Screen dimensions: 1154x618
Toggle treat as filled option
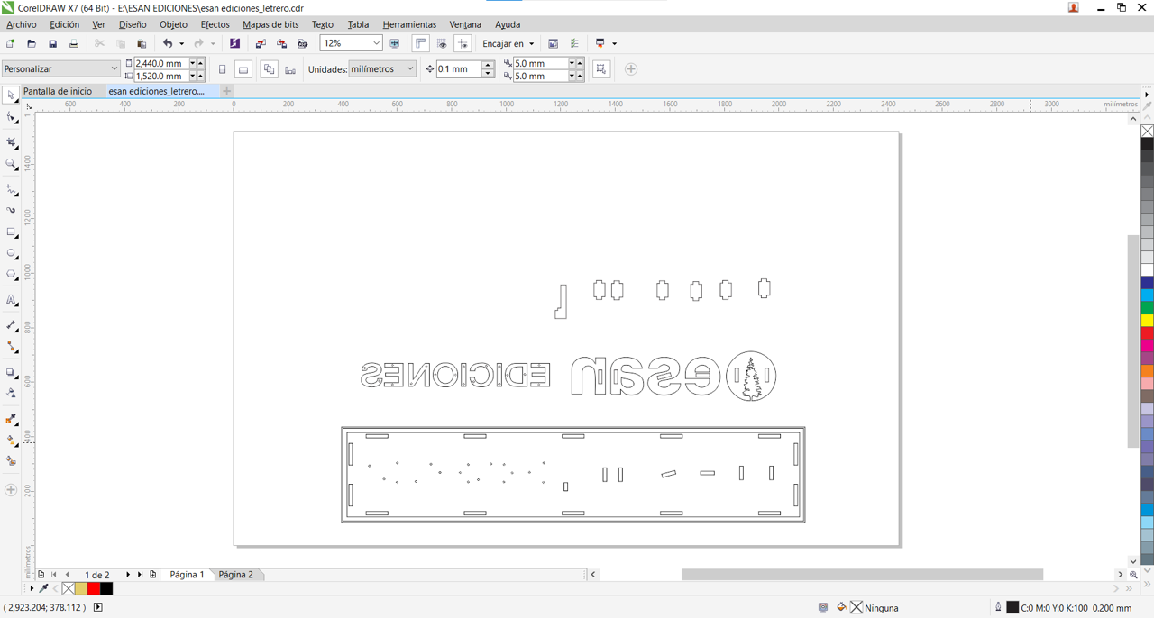click(601, 69)
